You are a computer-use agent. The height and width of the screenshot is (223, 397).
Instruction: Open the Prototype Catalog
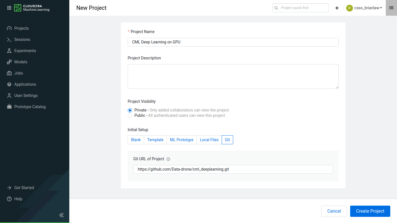pyautogui.click(x=30, y=106)
